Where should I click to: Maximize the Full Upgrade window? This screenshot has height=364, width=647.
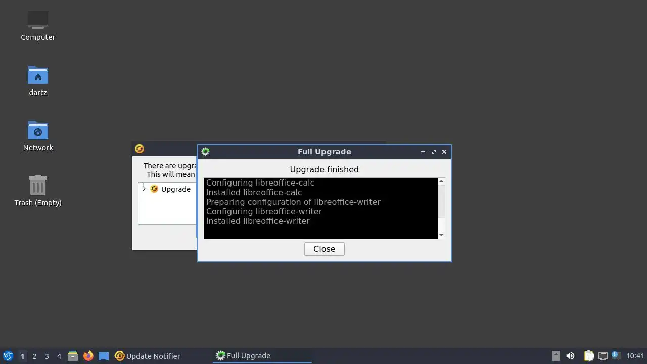click(434, 152)
